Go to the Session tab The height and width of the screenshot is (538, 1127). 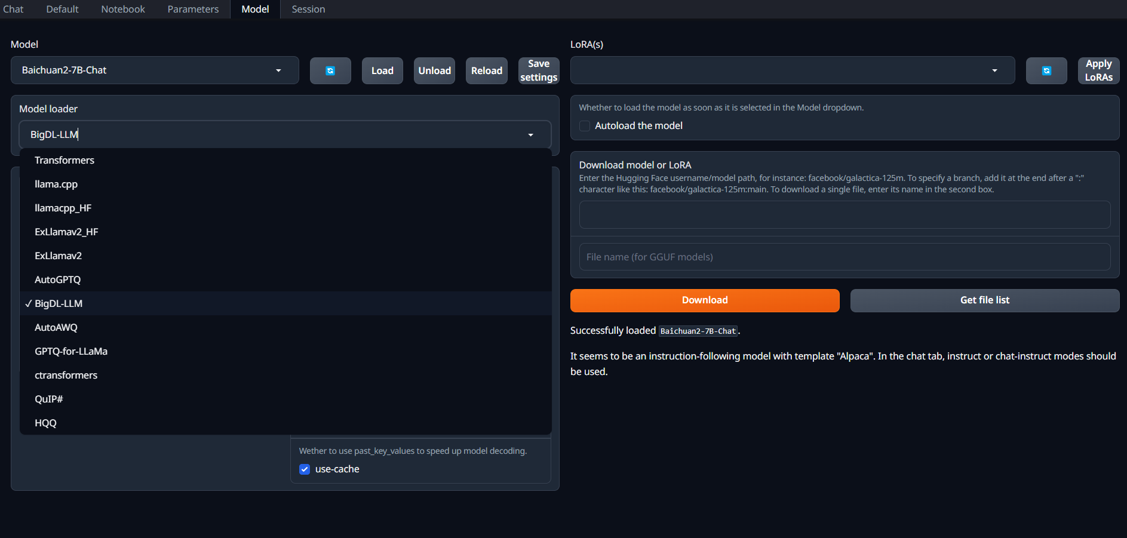tap(308, 9)
